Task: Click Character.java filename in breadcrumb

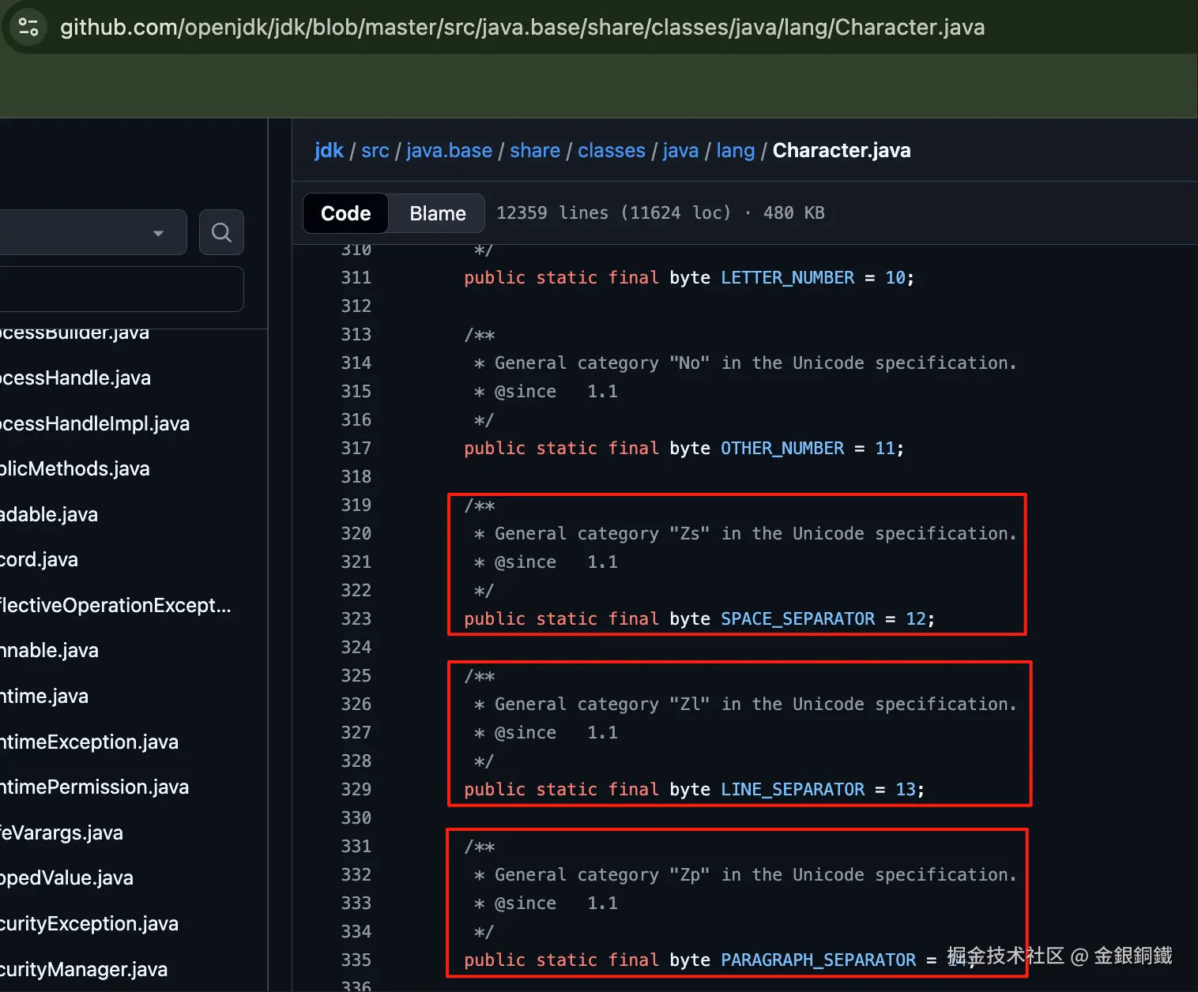Action: pos(842,150)
